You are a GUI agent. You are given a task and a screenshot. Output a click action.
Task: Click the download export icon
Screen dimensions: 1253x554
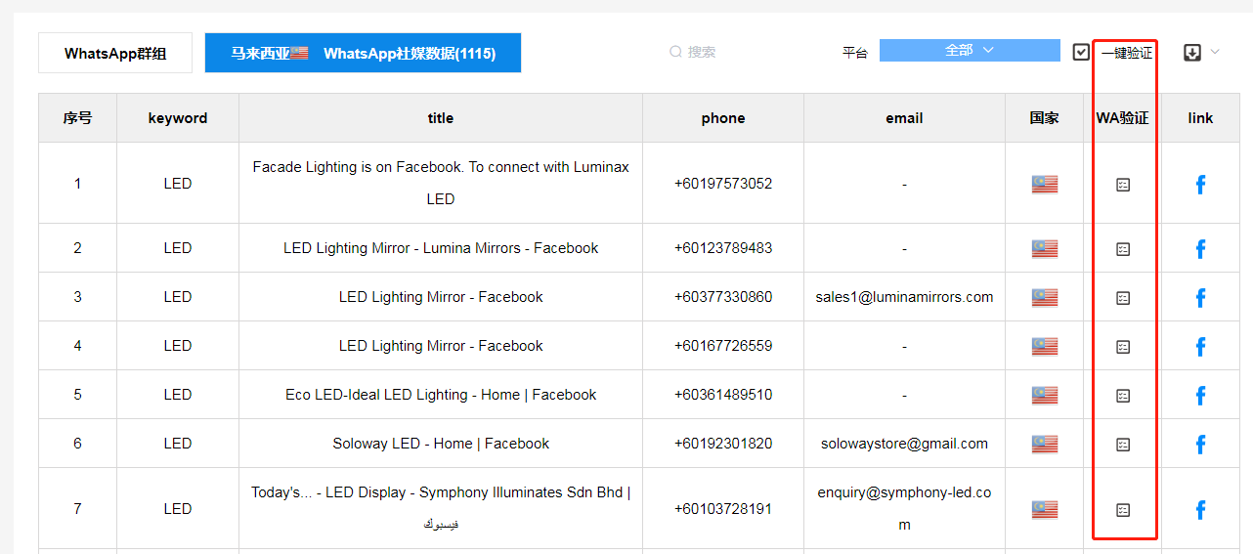coord(1191,53)
